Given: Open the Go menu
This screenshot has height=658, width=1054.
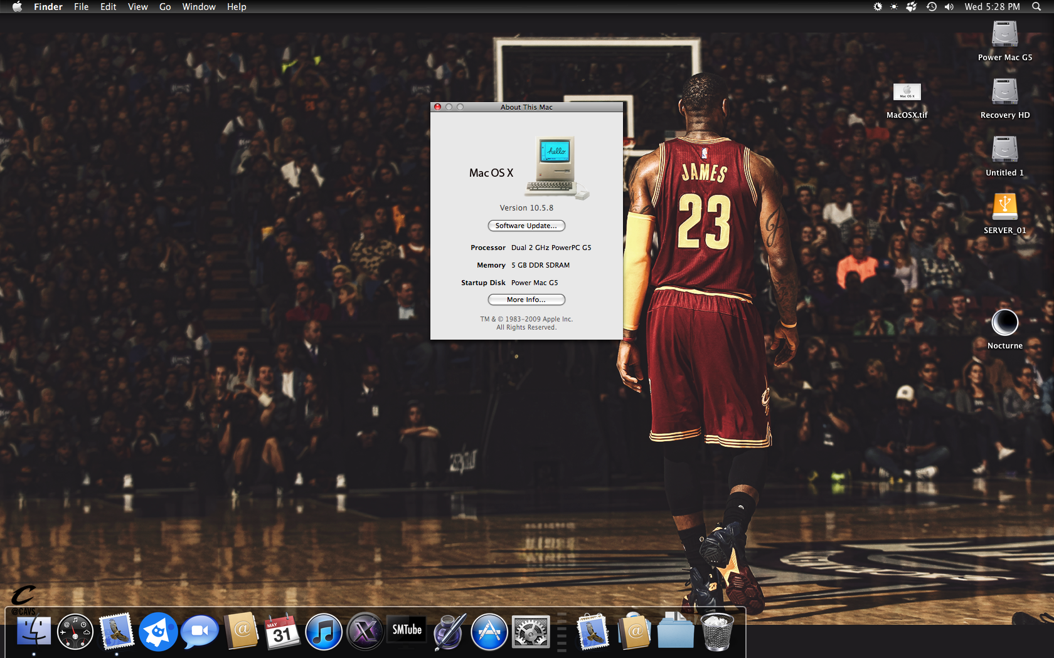Looking at the screenshot, I should [165, 7].
